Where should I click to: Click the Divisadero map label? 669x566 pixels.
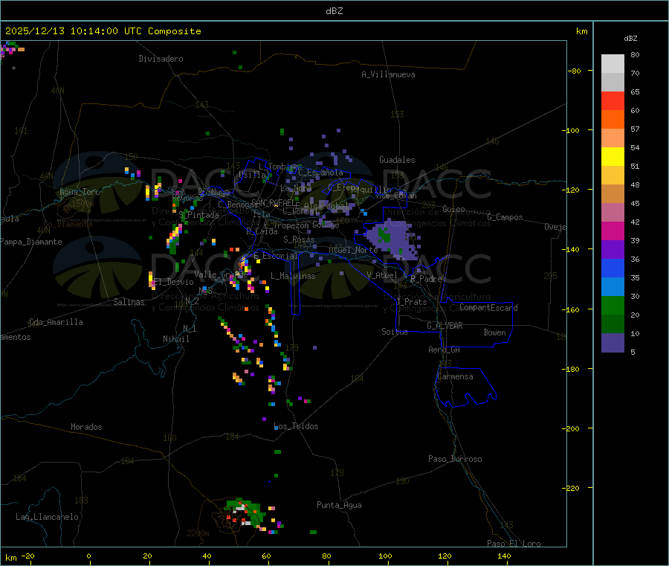[x=161, y=59]
